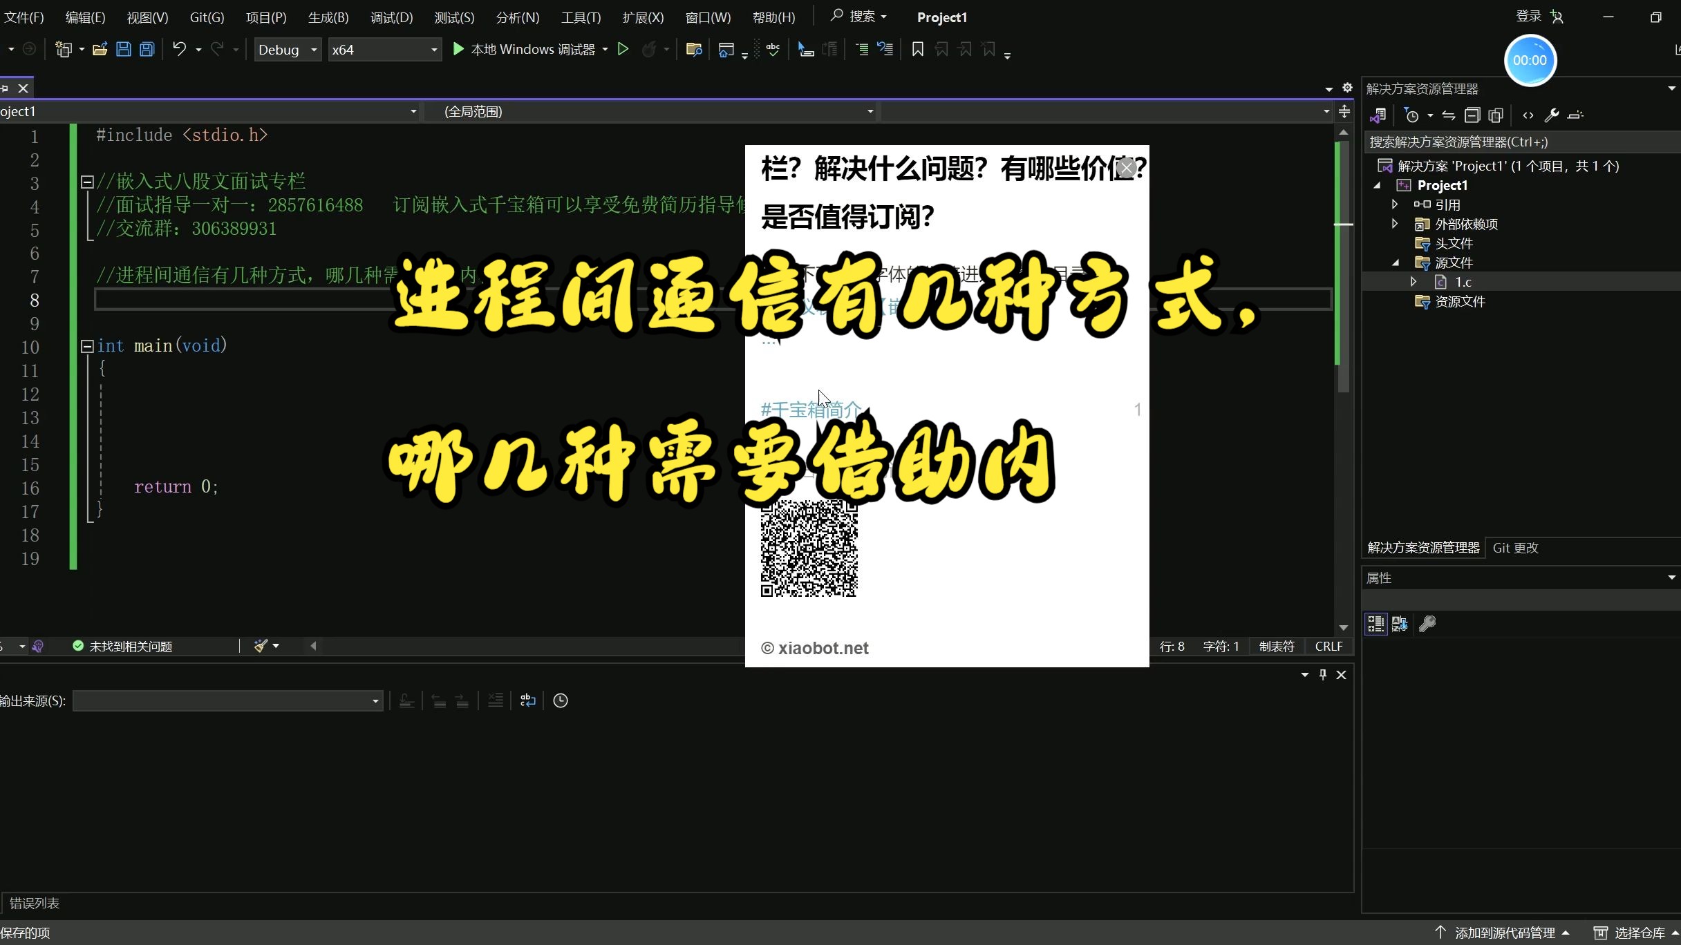Collapse the main function fold at line 10

[x=87, y=346]
